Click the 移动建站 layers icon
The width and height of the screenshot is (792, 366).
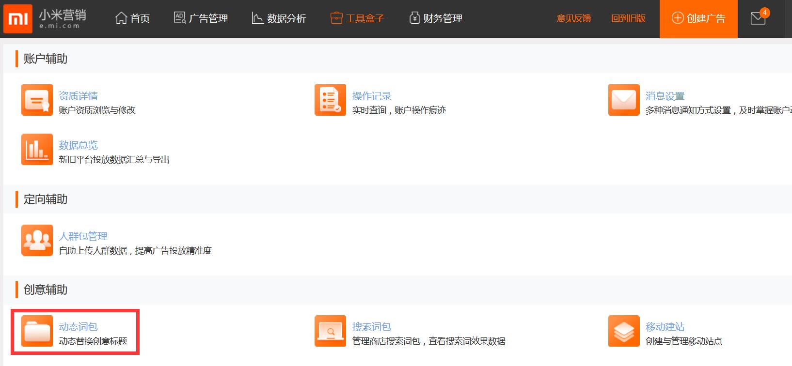(x=624, y=331)
